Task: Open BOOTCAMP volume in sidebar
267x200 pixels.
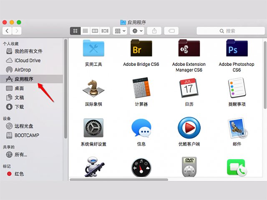Action: pyautogui.click(x=32, y=135)
